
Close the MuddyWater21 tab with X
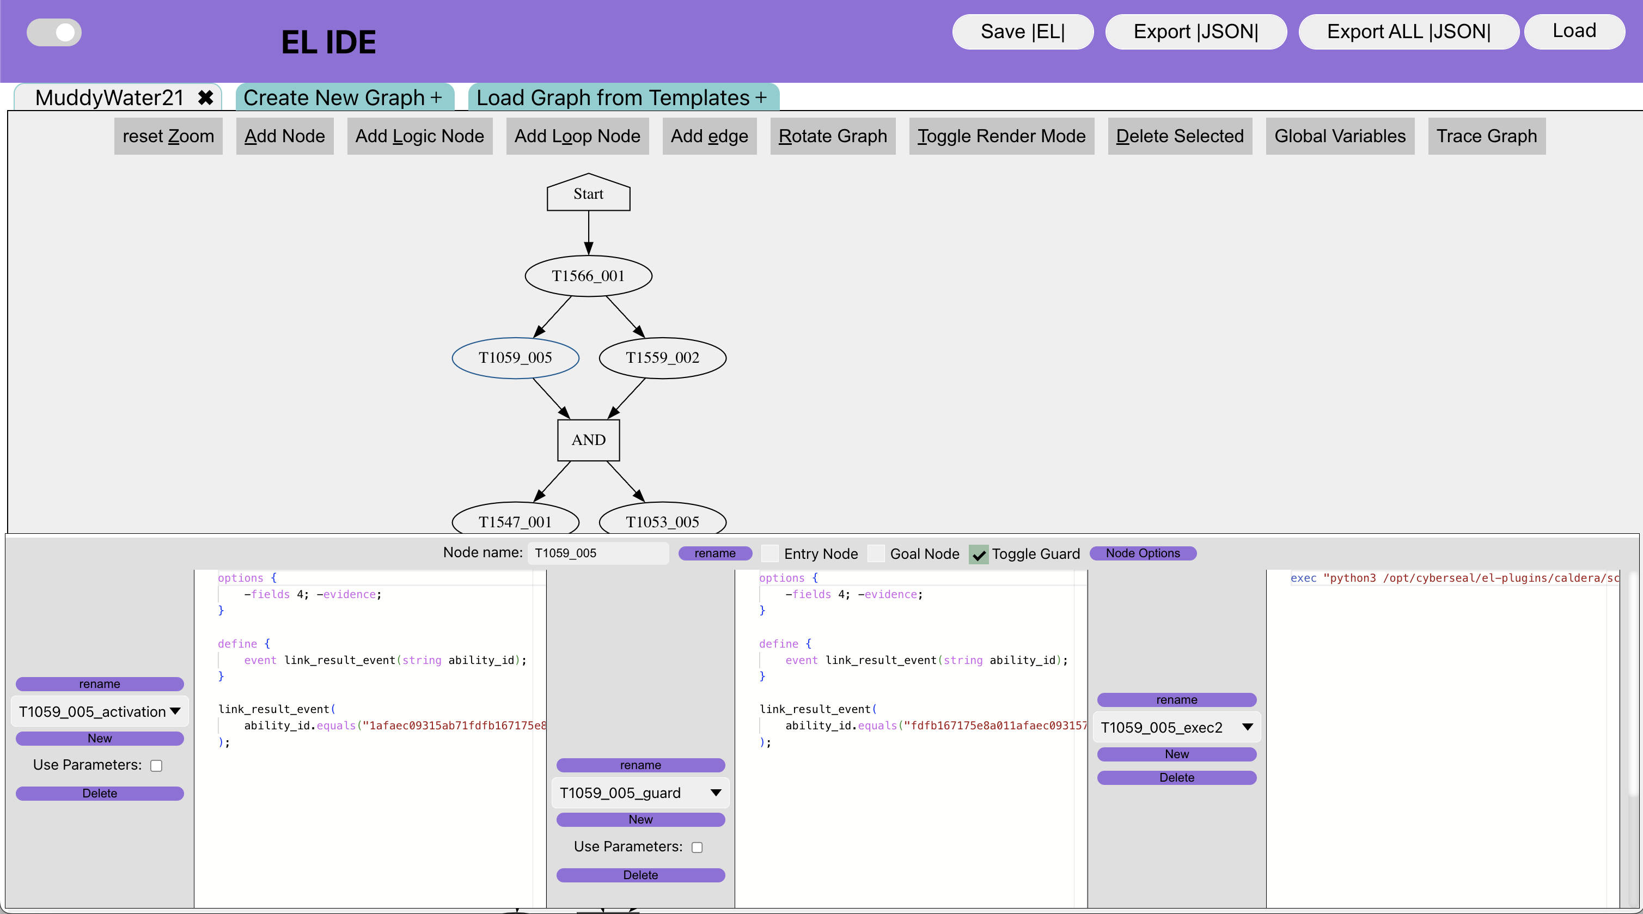(x=205, y=98)
